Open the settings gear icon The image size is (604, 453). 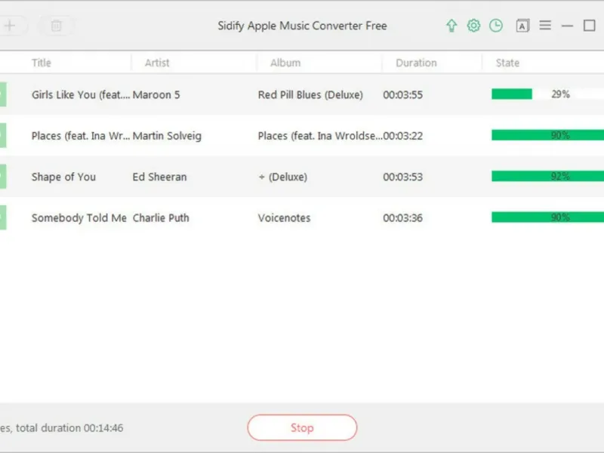click(473, 26)
